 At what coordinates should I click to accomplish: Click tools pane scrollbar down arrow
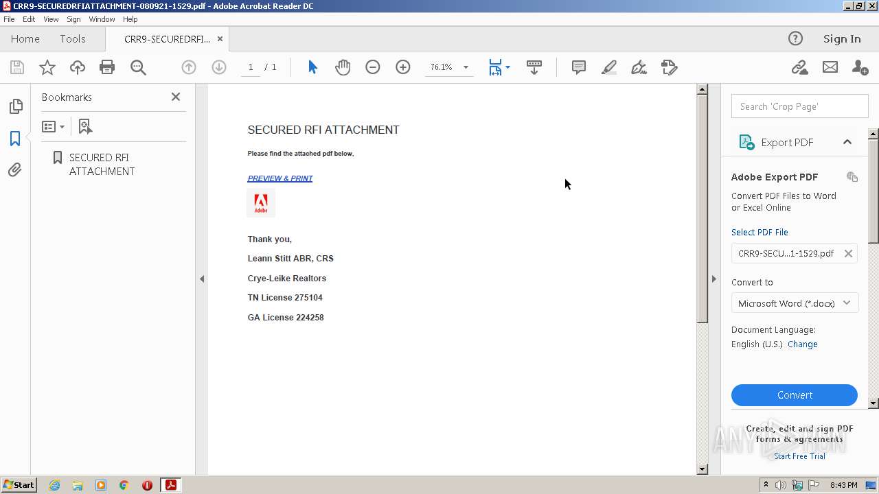tap(874, 403)
